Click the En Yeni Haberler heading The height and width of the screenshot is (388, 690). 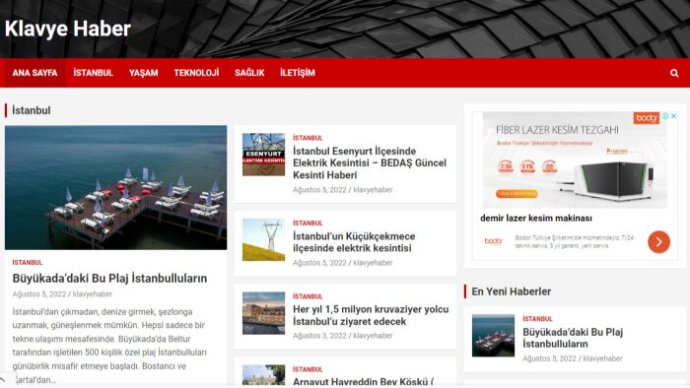[511, 291]
